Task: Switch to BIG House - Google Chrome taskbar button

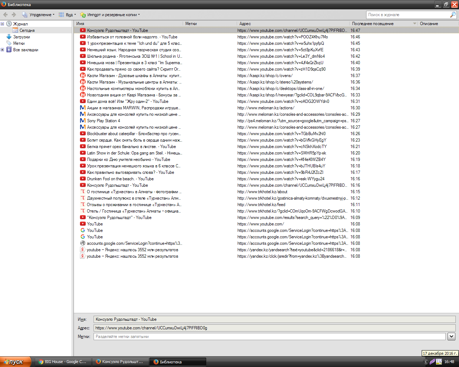Action: tap(63, 362)
